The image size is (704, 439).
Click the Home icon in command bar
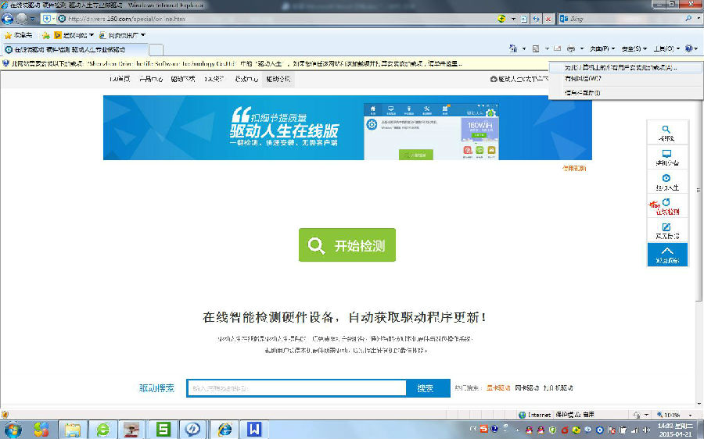coord(513,48)
